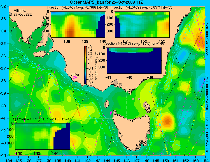Click the 'drifter' label
This screenshot has height=162, width=210.
(x=75, y=75)
